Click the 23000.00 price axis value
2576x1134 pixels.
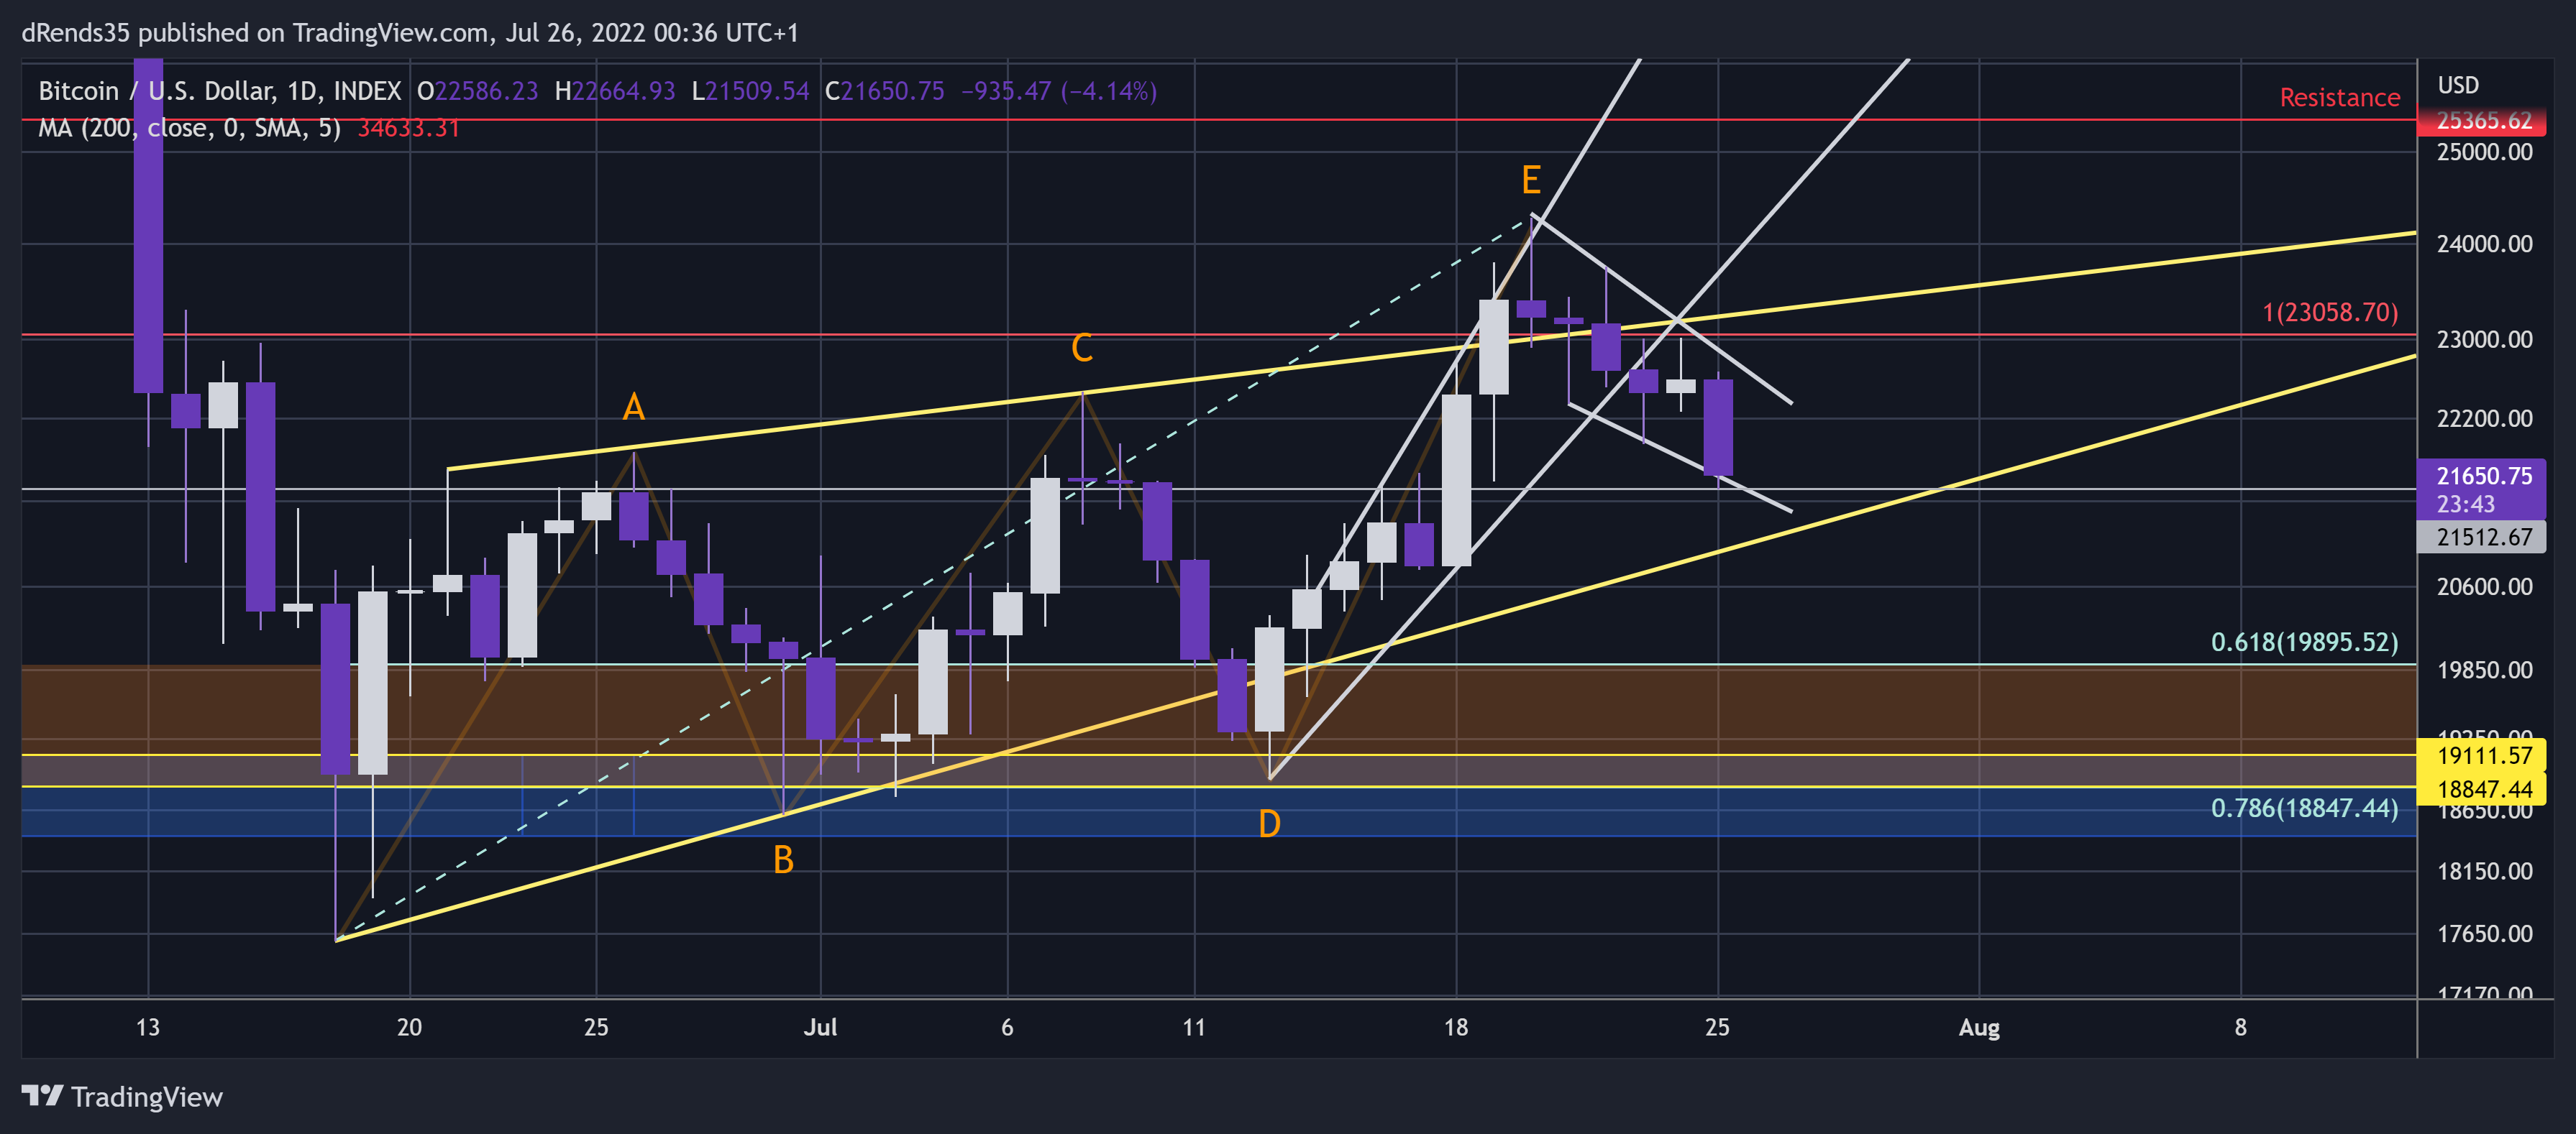pyautogui.click(x=2484, y=340)
